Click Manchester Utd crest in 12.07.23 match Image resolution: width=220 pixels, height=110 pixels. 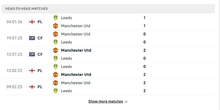[56, 50]
